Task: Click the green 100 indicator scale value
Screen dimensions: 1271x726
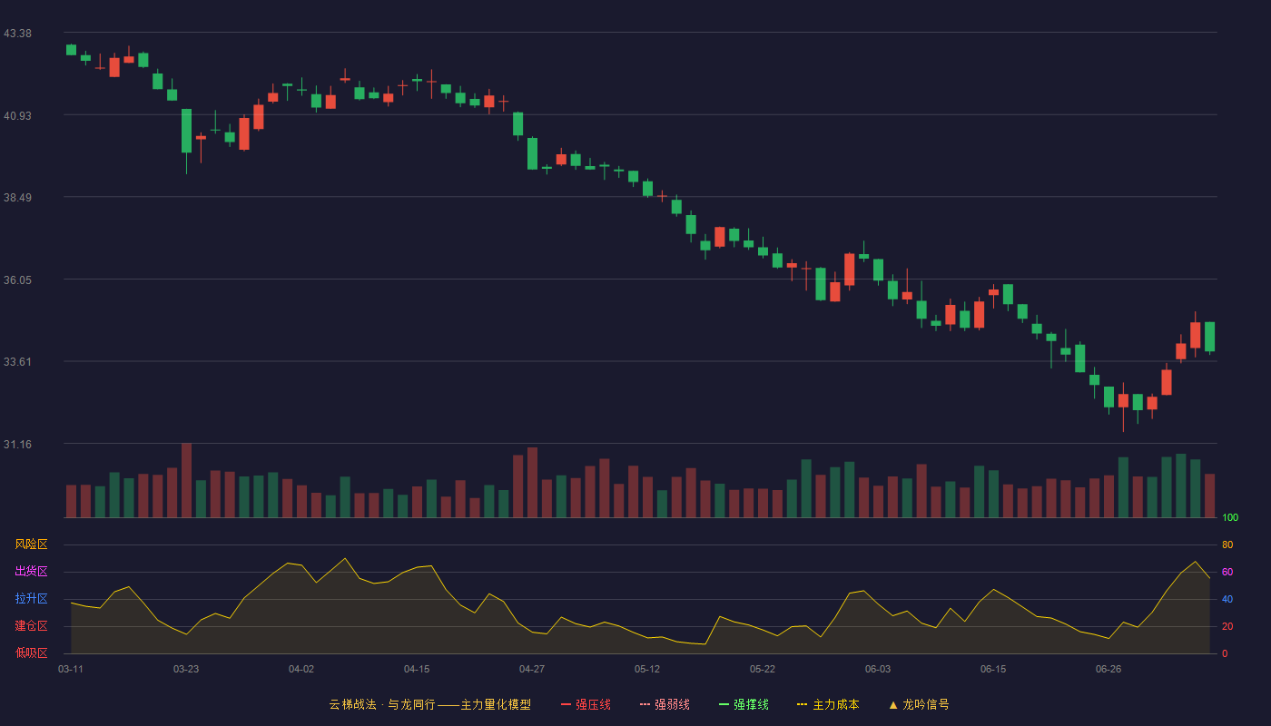Action: click(1230, 517)
